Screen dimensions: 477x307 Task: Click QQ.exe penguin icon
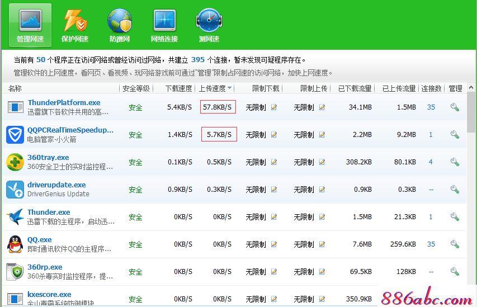coord(15,244)
